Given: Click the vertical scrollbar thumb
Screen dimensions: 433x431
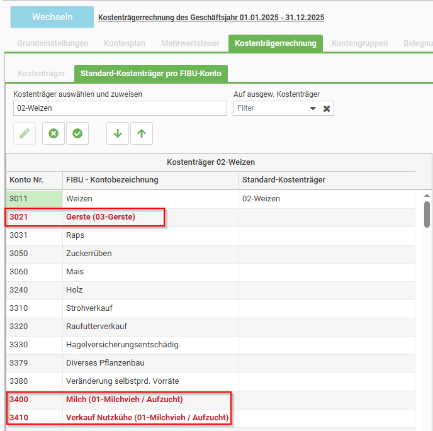Looking at the screenshot, I should point(427,215).
